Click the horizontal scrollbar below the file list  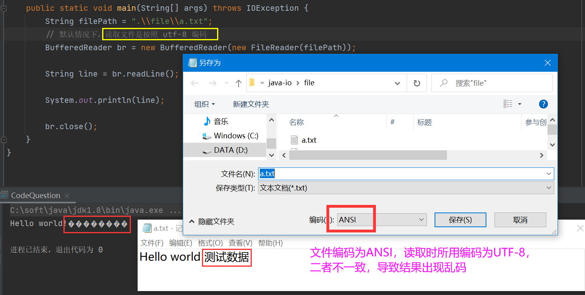click(368, 155)
